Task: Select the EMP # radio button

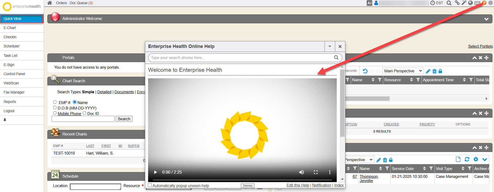Action: pyautogui.click(x=55, y=102)
